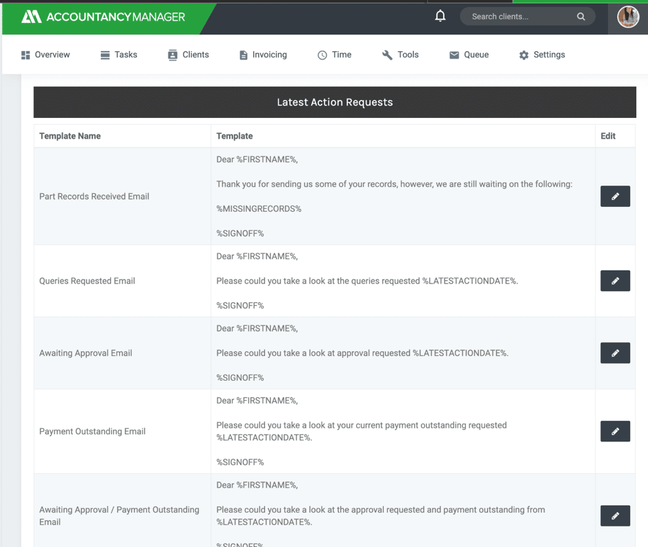
Task: Edit the Awaiting Approval Email template
Action: [x=615, y=352]
